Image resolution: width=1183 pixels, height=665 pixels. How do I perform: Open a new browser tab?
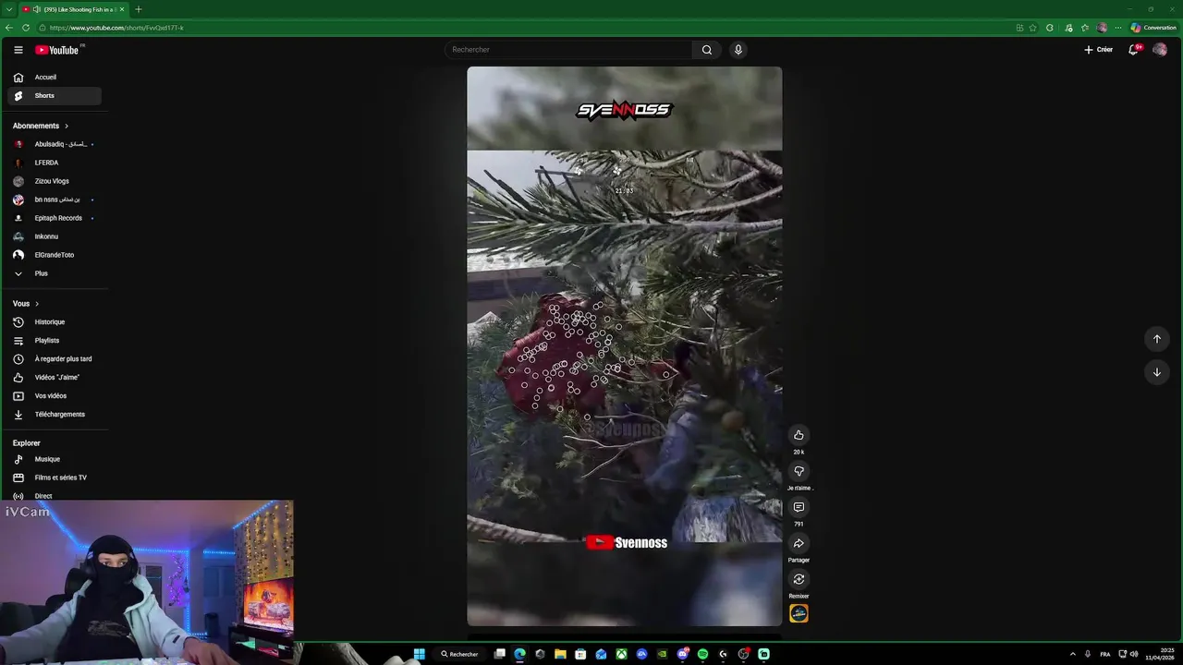138,9
